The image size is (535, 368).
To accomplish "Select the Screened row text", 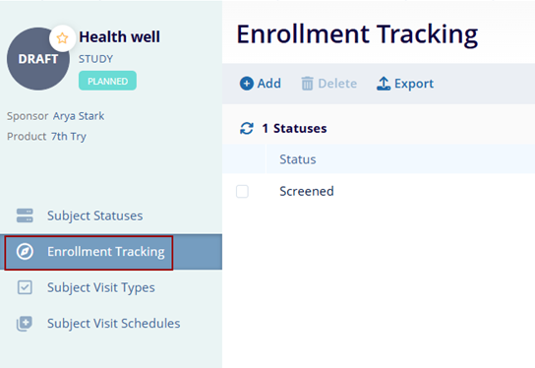I will (x=307, y=191).
